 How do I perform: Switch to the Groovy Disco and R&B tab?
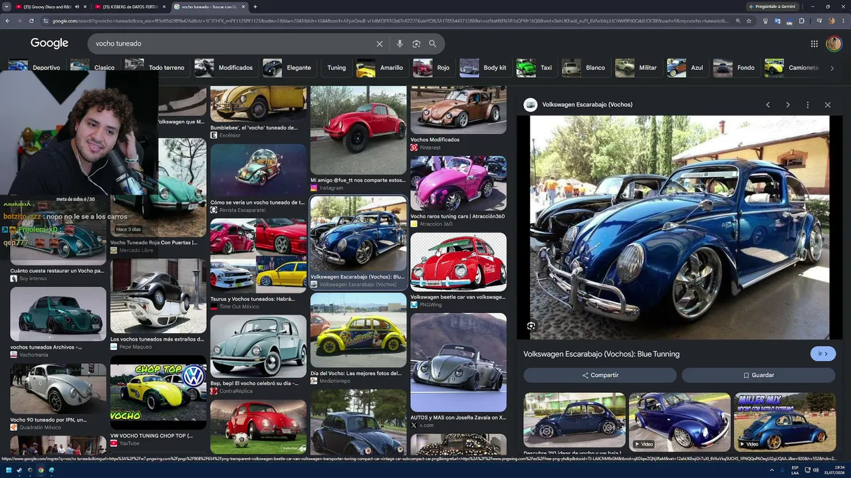tap(48, 7)
